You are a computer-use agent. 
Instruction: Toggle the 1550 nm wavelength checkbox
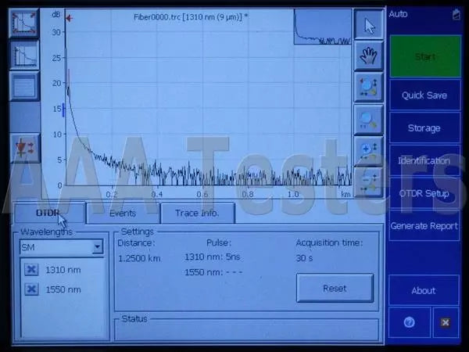[31, 289]
